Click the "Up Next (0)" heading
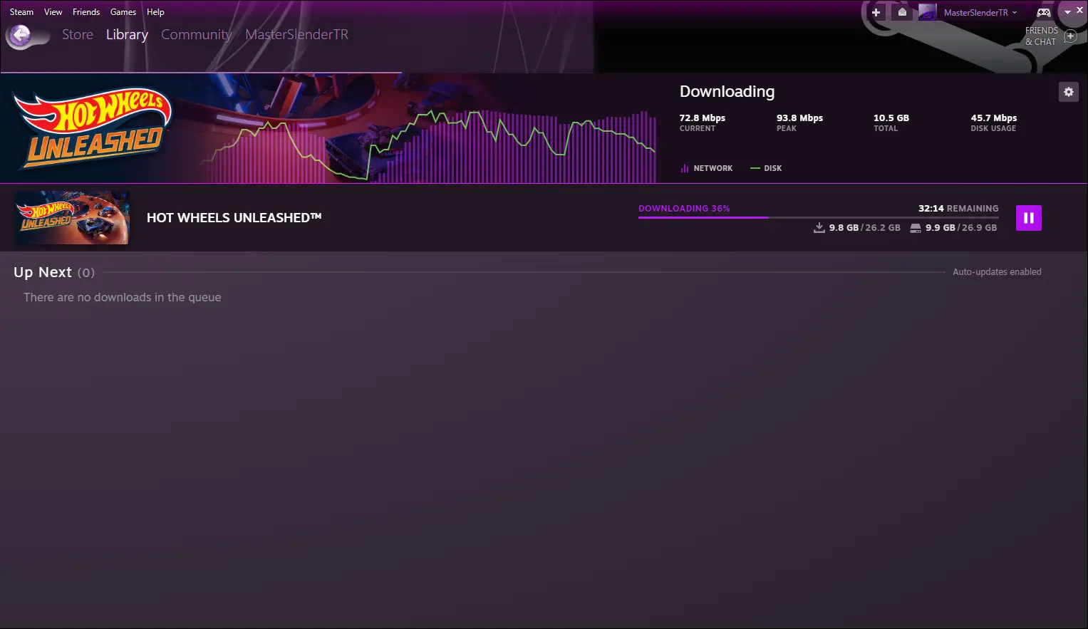 pyautogui.click(x=54, y=272)
